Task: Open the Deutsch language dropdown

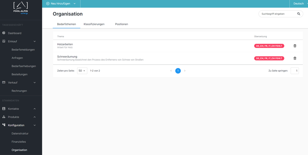Action: coord(298,4)
